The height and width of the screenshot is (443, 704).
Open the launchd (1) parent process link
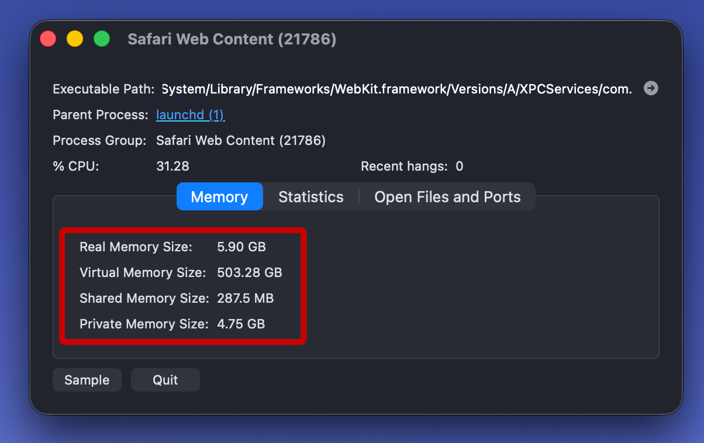[x=190, y=115]
